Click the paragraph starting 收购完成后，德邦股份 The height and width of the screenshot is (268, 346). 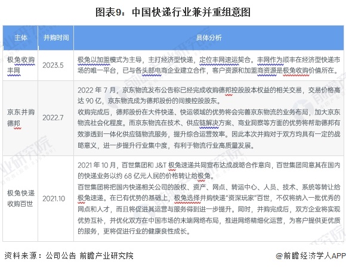[209, 129]
